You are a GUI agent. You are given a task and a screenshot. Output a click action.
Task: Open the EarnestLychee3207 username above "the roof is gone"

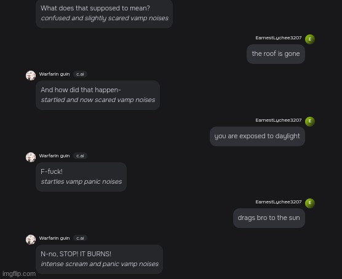[279, 38]
